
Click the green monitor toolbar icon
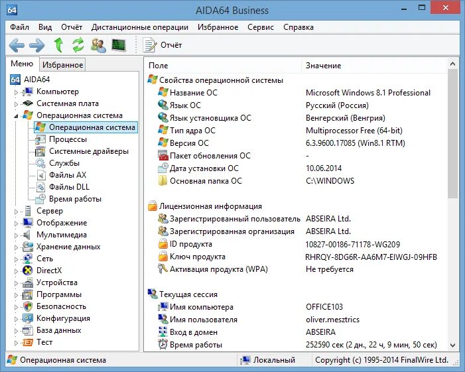pyautogui.click(x=119, y=45)
